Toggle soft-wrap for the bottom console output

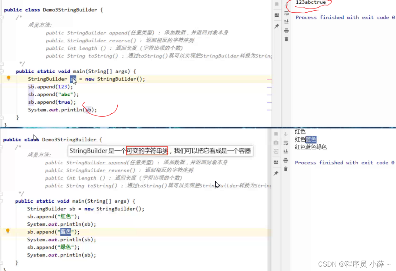click(286, 143)
